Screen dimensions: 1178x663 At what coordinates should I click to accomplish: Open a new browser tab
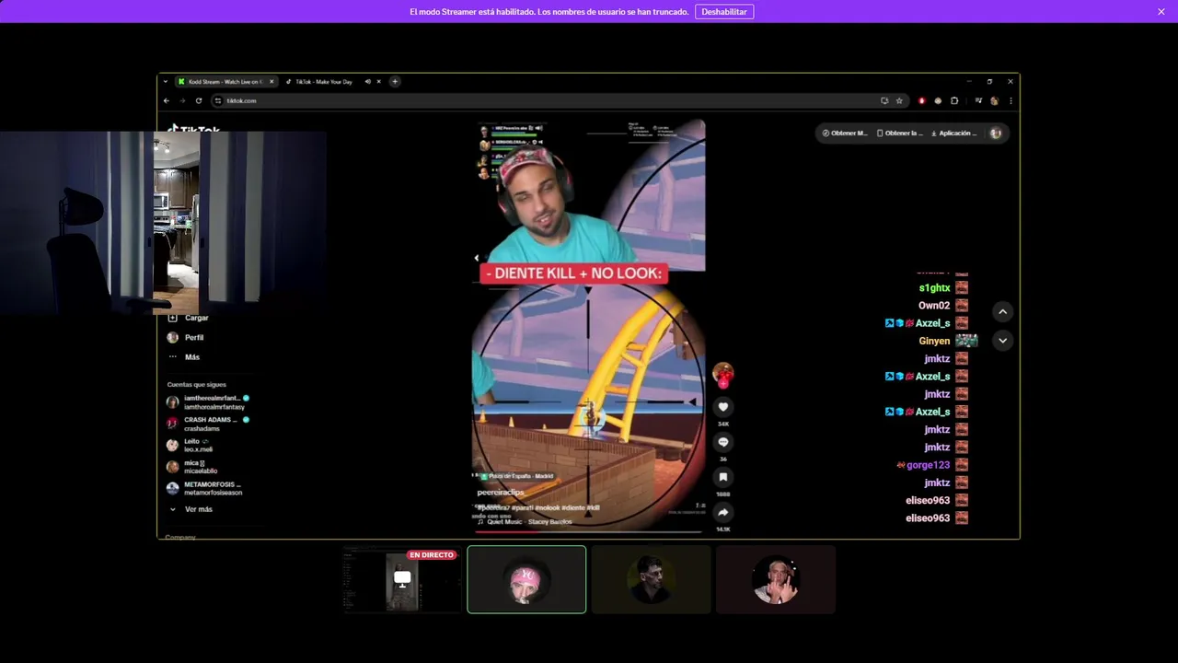395,81
